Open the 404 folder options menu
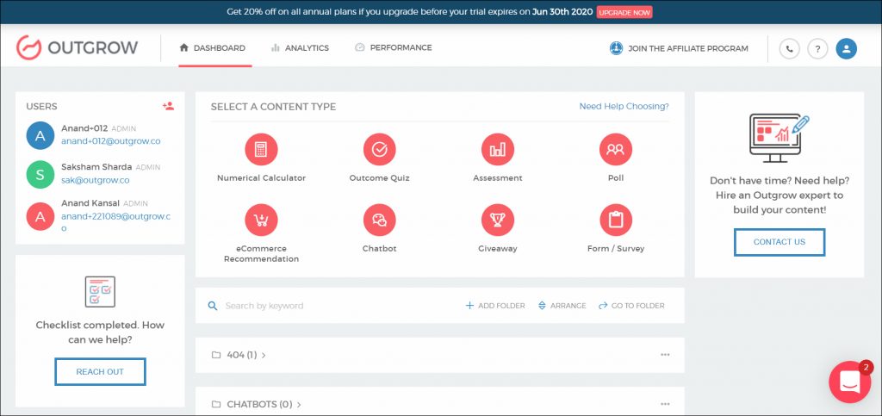The image size is (882, 416). point(664,355)
